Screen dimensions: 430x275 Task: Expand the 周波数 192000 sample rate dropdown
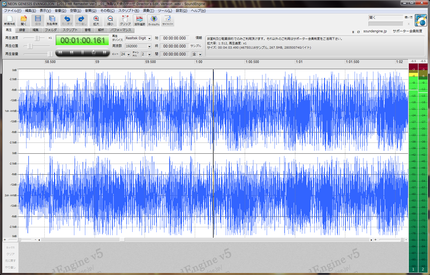click(x=149, y=46)
